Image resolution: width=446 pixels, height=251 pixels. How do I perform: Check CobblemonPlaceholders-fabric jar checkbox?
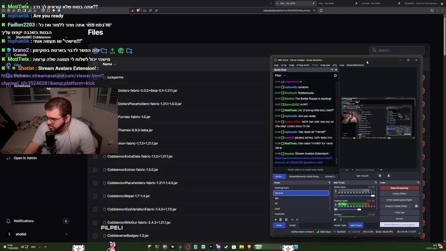[x=95, y=183]
